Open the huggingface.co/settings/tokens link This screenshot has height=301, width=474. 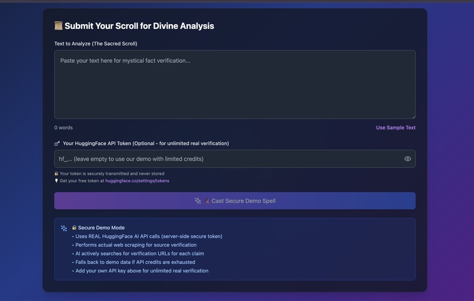point(137,180)
